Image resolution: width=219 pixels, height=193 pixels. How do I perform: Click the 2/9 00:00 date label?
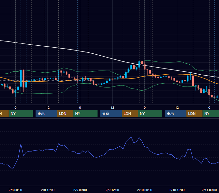click(x=80, y=190)
